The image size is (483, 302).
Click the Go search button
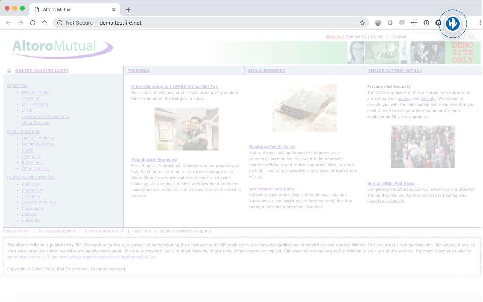pos(471,37)
